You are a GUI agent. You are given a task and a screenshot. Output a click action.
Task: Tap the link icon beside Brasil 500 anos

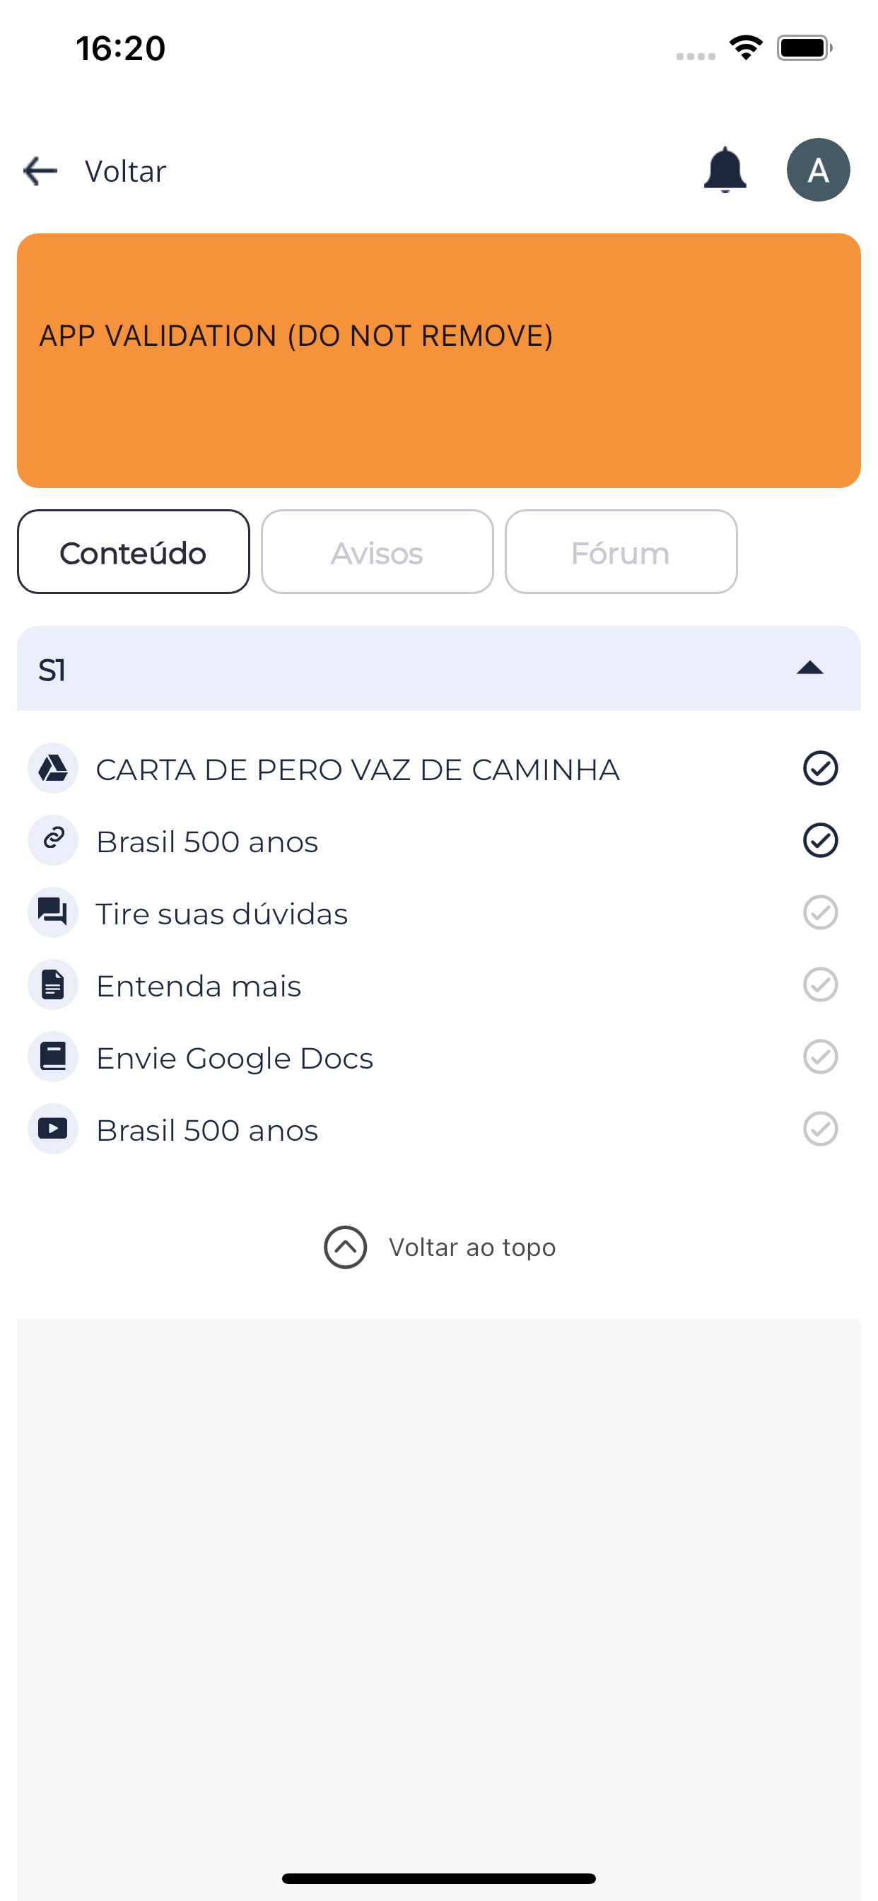tap(53, 839)
